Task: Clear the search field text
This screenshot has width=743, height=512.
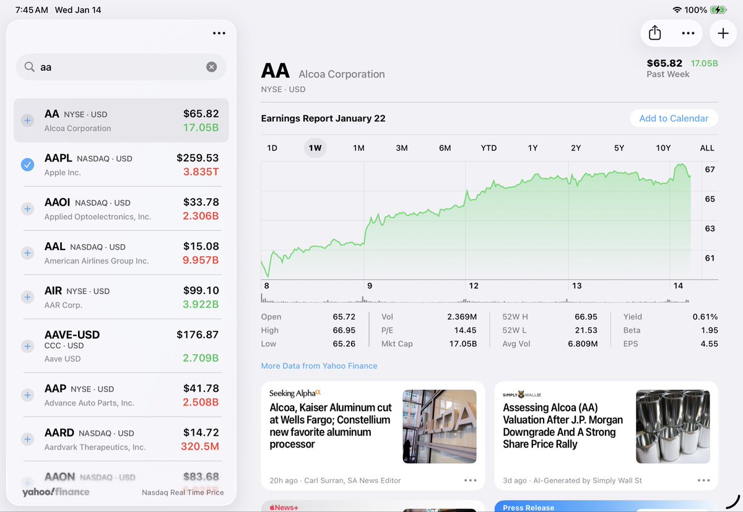Action: [x=212, y=67]
